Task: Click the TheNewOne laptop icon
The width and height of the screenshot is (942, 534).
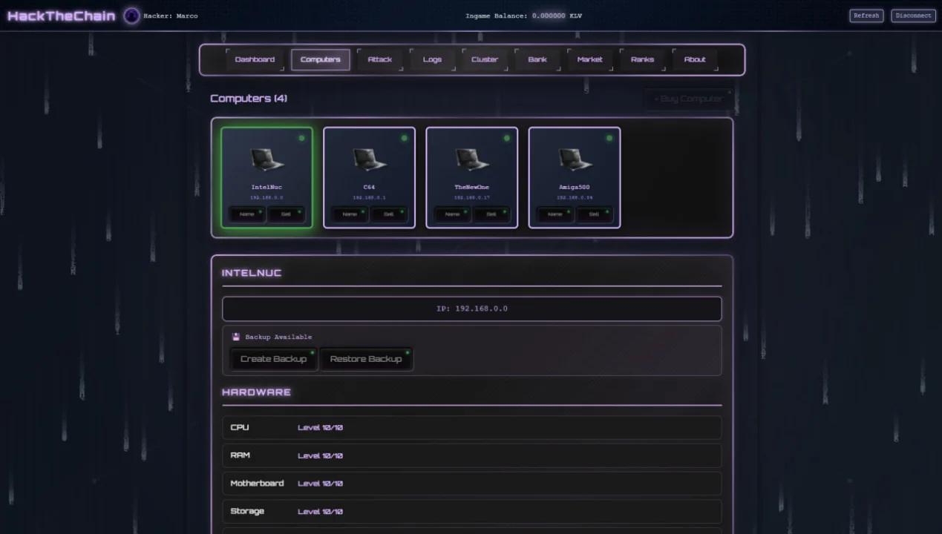Action: click(x=471, y=158)
